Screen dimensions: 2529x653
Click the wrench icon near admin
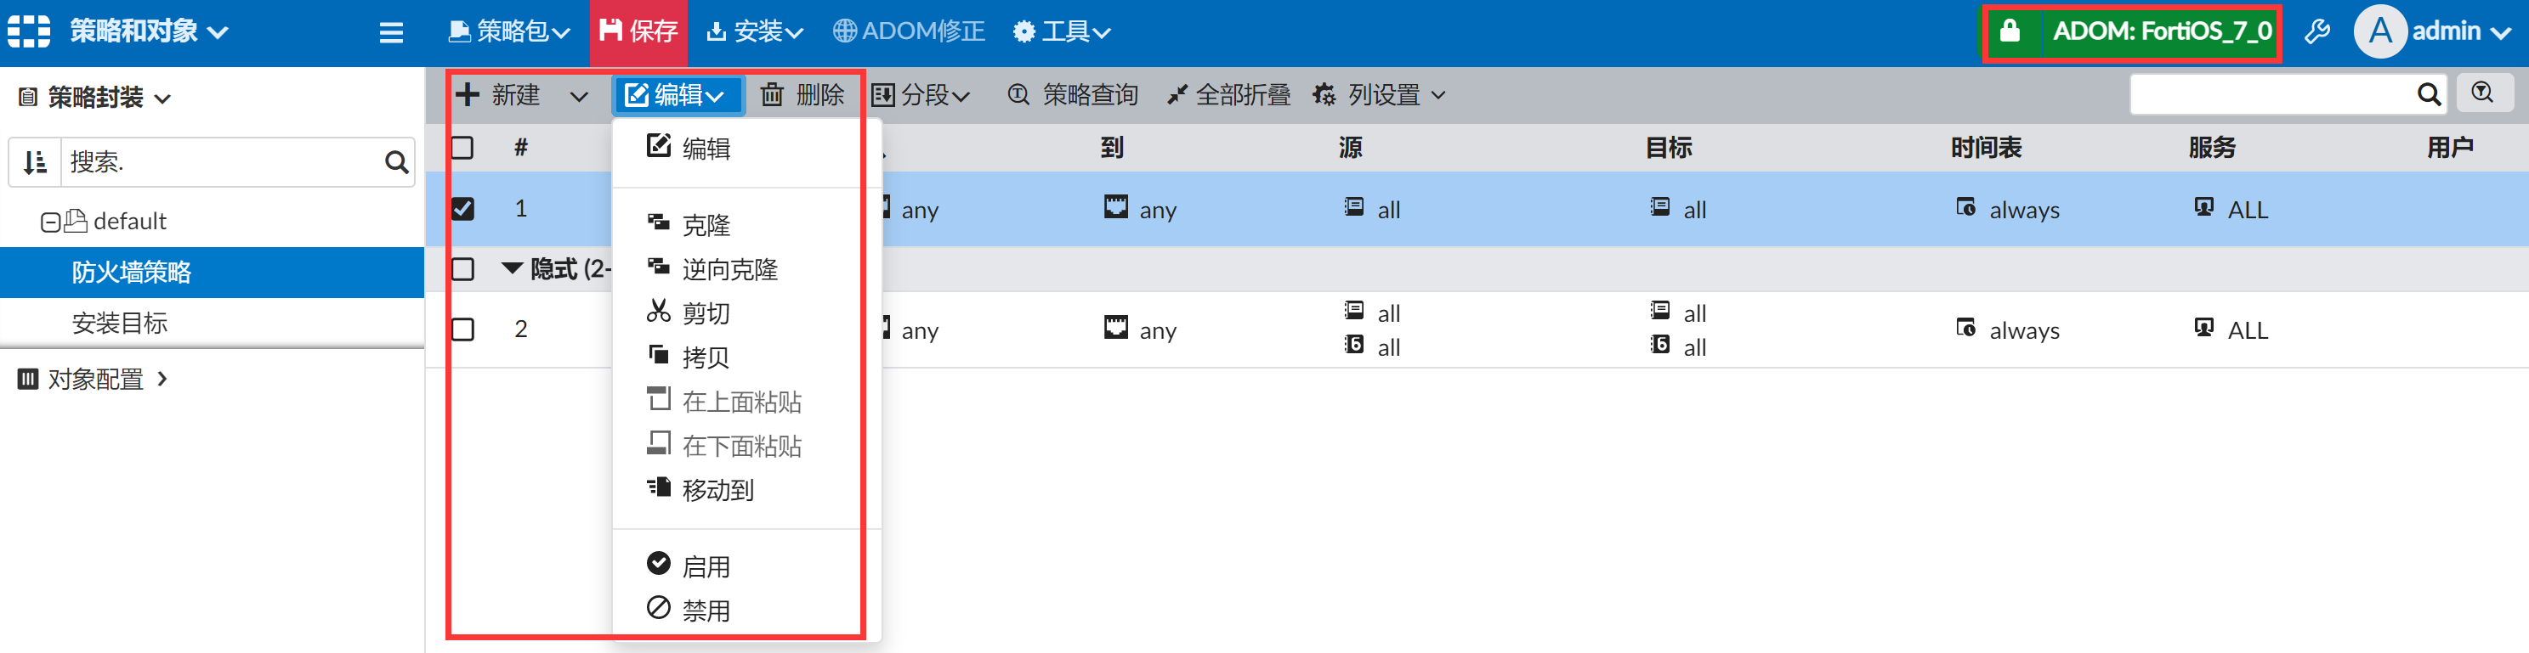click(2317, 31)
